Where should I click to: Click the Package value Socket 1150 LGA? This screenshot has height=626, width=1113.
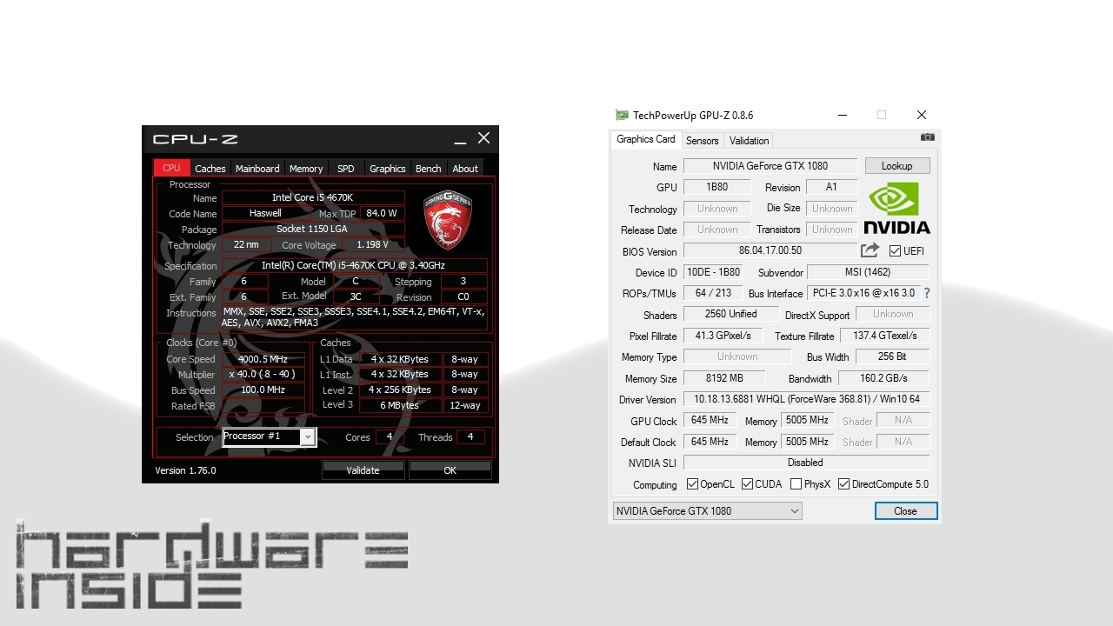tap(313, 230)
